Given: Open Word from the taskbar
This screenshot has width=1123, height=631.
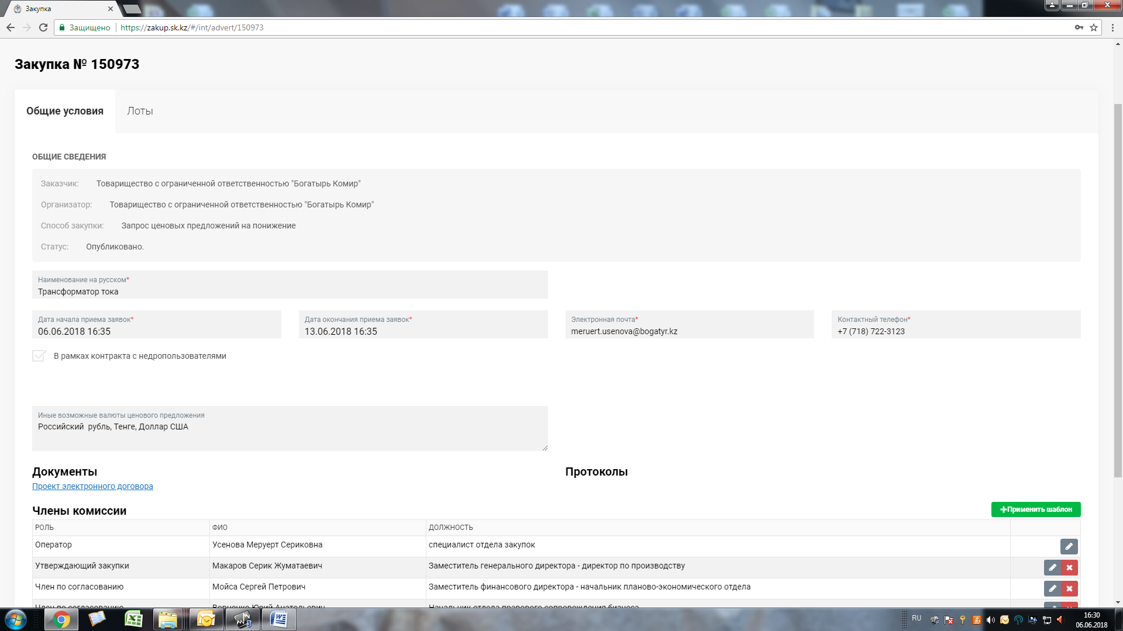Looking at the screenshot, I should click(x=279, y=619).
